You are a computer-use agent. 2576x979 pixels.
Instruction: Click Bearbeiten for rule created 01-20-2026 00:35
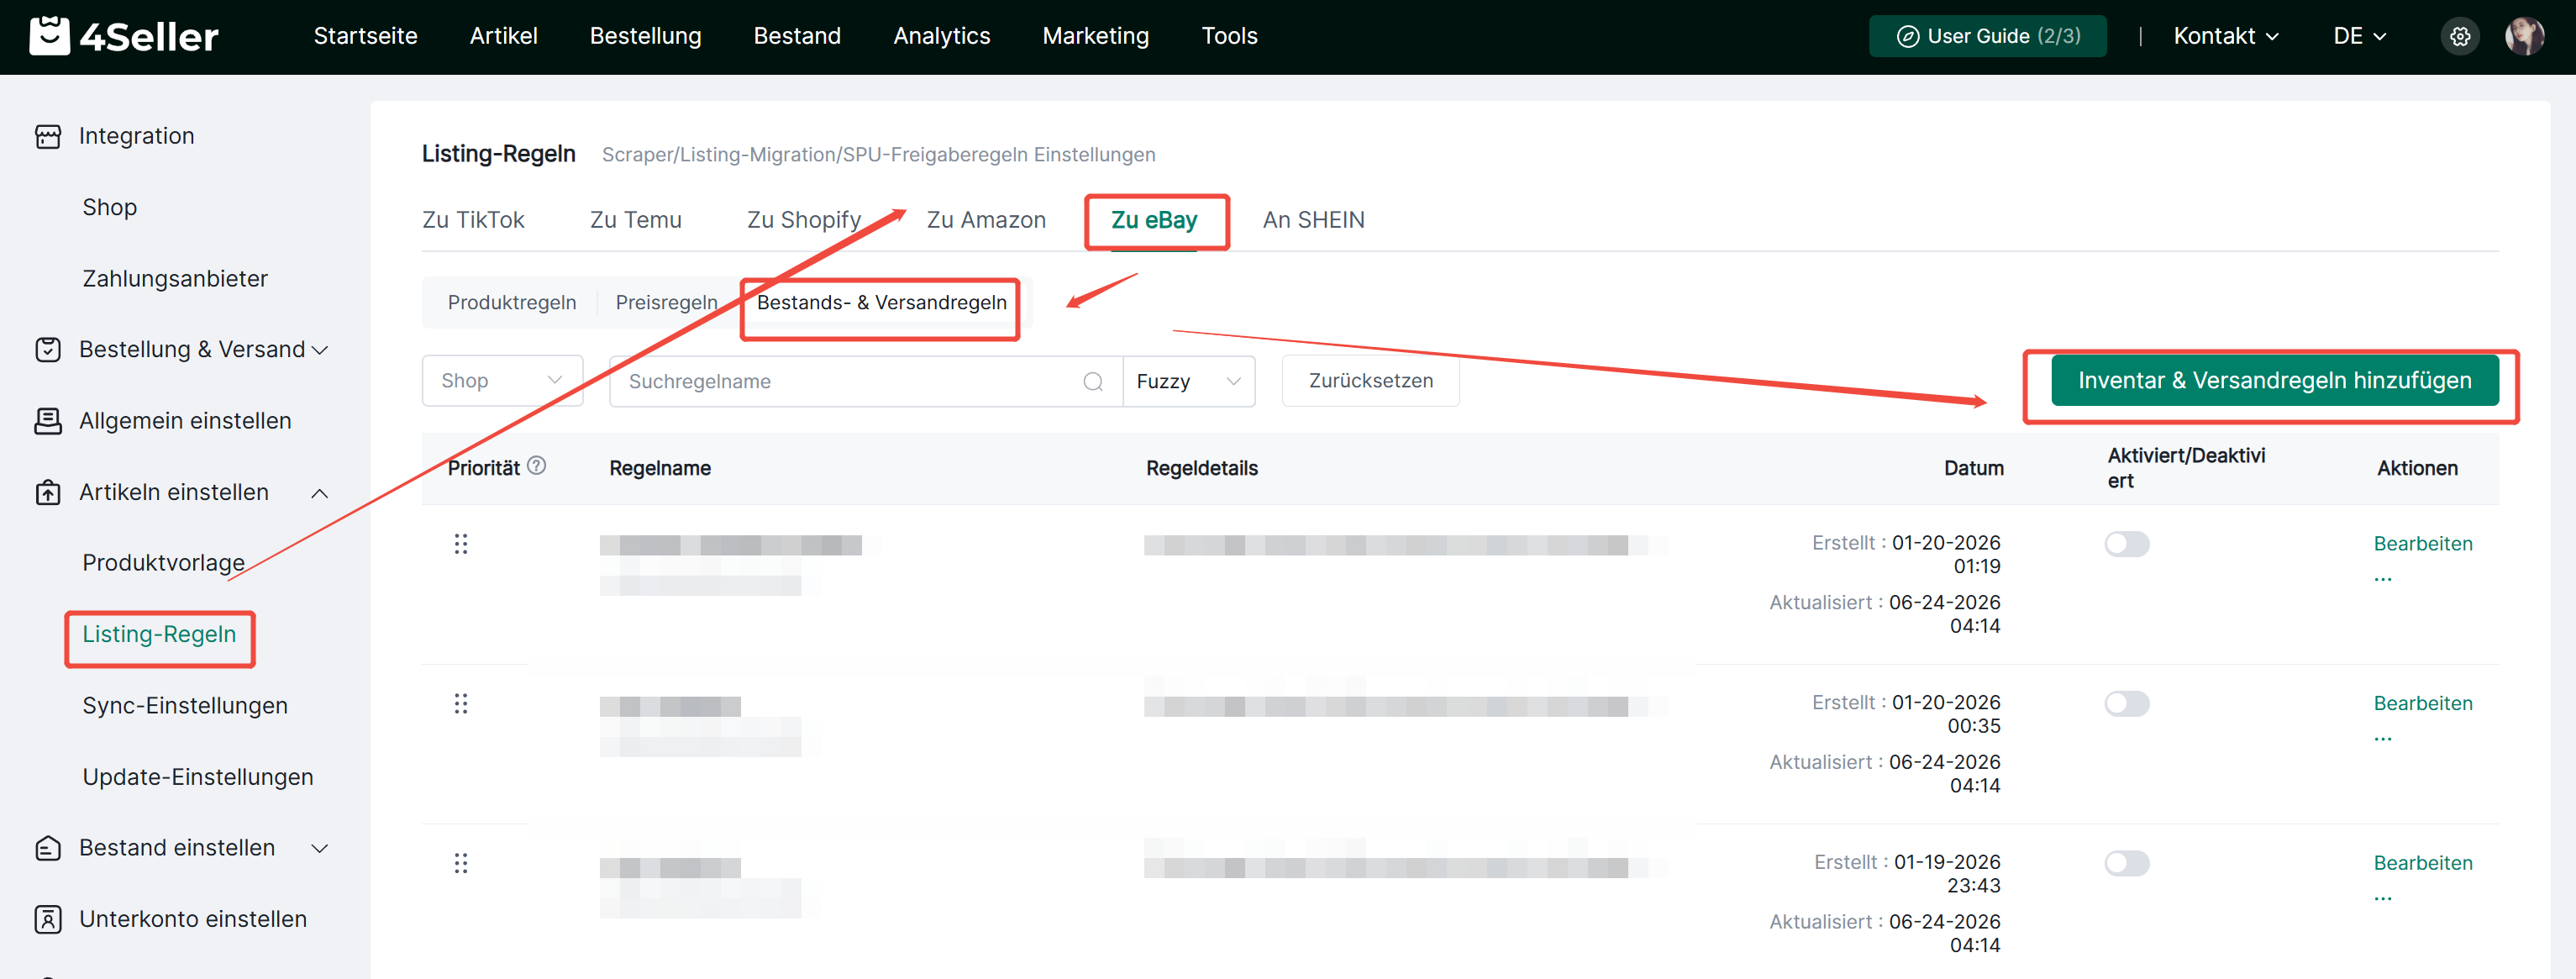[x=2422, y=703]
